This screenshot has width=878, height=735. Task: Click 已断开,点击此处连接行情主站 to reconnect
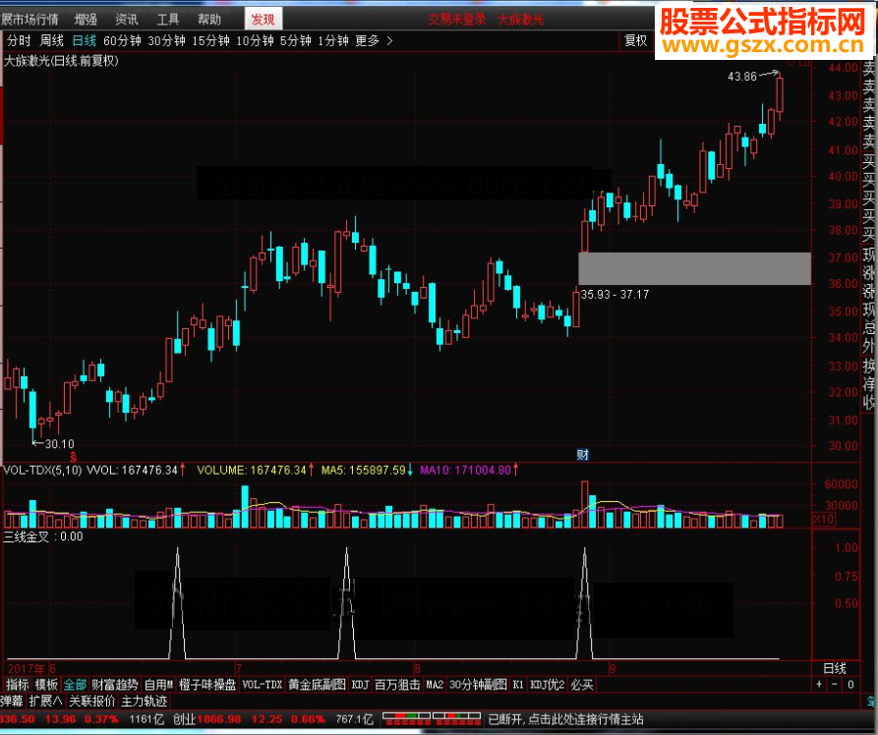tap(566, 719)
